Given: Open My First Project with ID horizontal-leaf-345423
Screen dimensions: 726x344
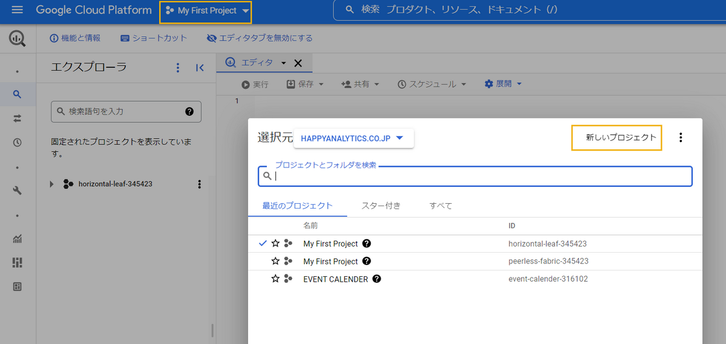Looking at the screenshot, I should tap(330, 244).
